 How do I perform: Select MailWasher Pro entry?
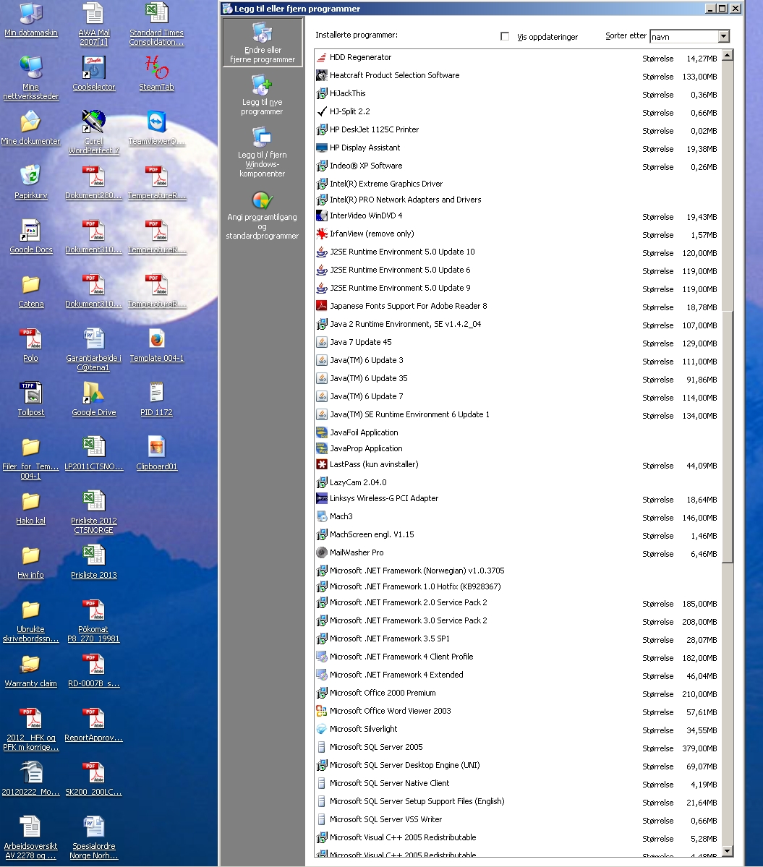pyautogui.click(x=518, y=553)
